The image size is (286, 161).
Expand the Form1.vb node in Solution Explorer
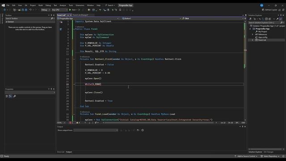(x=252, y=40)
